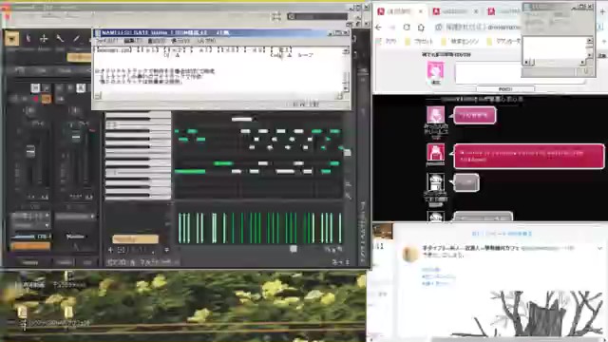608x342 pixels.
Task: Go to the browser home page icon
Action: tap(421, 28)
